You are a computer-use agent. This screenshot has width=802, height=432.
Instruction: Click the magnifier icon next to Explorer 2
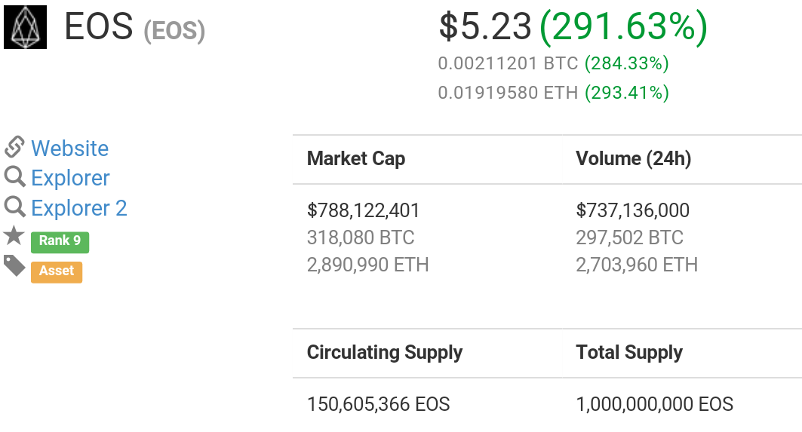tap(15, 207)
